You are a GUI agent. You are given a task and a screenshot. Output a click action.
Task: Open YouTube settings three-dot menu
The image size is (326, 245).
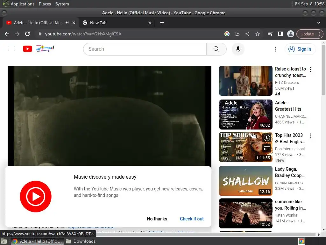point(275,49)
